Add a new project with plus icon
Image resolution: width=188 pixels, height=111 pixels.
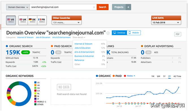(x=128, y=7)
